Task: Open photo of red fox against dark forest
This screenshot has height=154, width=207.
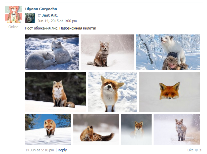Action: [55, 92]
